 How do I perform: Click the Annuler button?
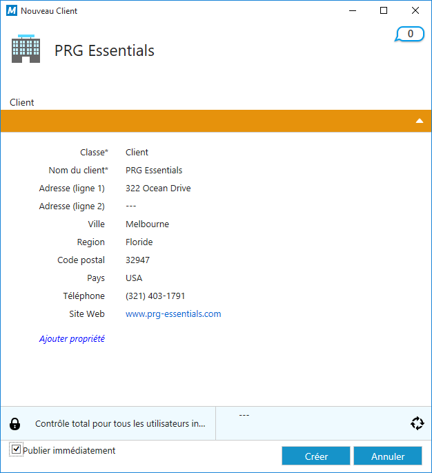[387, 456]
